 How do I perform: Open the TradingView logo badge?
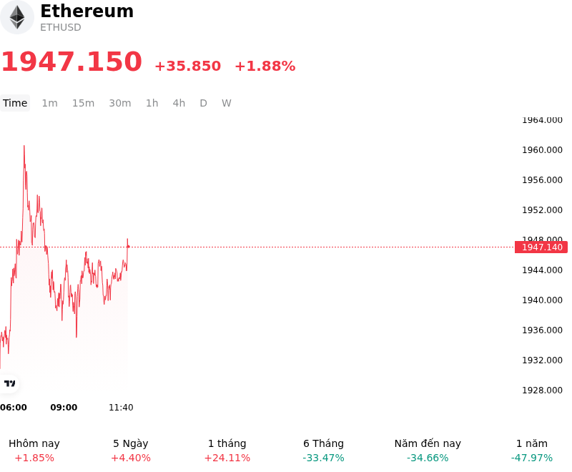9,383
